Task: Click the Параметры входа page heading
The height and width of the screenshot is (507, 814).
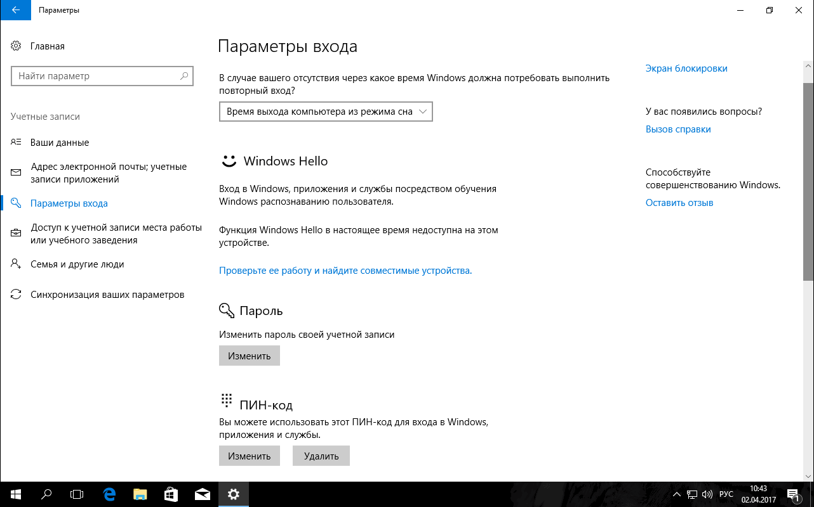Action: (x=288, y=46)
